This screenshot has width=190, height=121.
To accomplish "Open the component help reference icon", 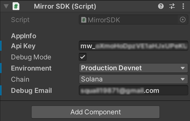I will 161,6.
